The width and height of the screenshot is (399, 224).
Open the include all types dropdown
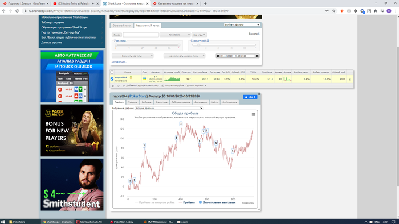point(132,56)
